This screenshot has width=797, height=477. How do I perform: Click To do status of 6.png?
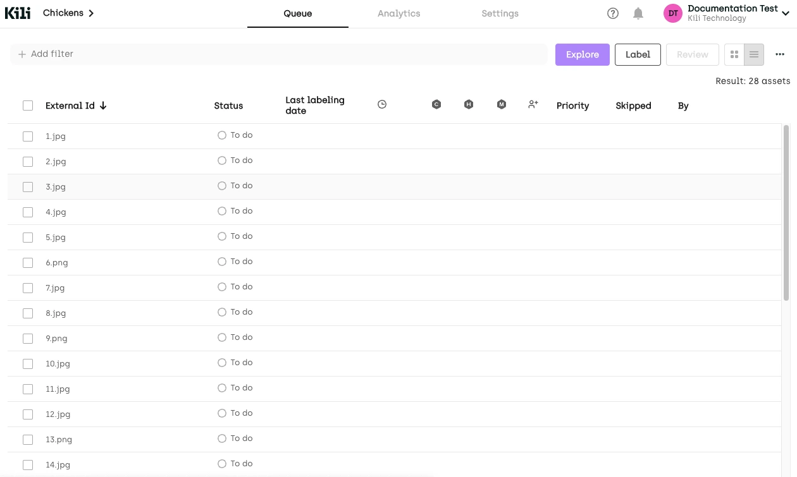235,262
